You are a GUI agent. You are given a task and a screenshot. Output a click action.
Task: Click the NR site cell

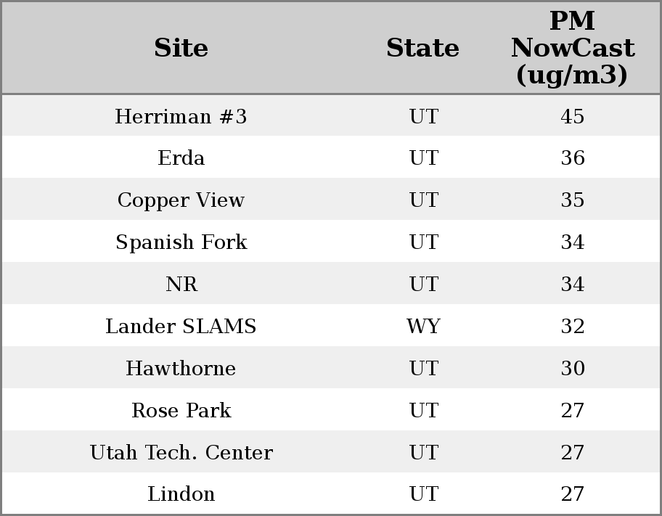tap(181, 284)
